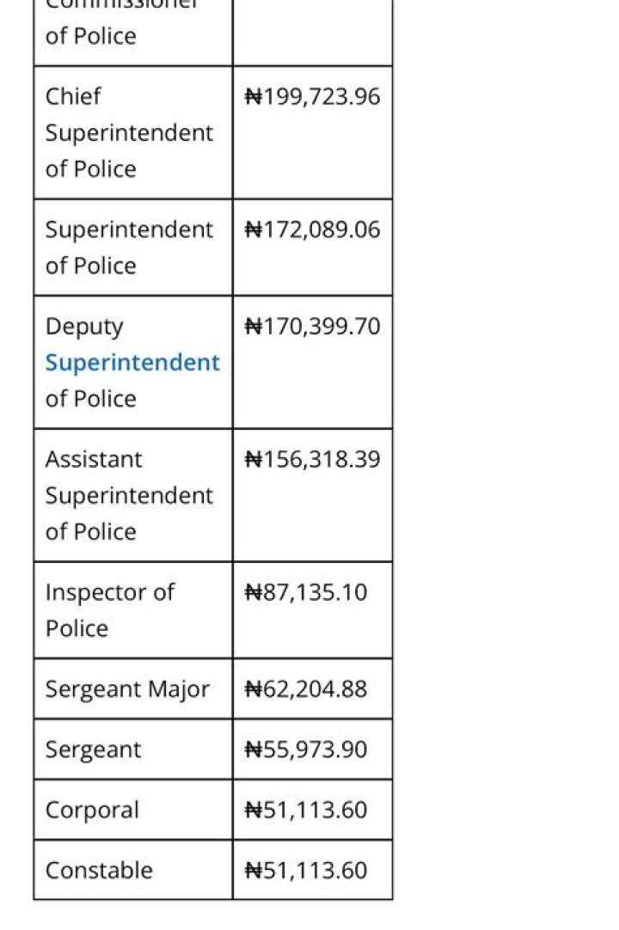This screenshot has height=930, width=619.
Task: Click the ₦87,135.10 salary value
Action: [x=306, y=592]
